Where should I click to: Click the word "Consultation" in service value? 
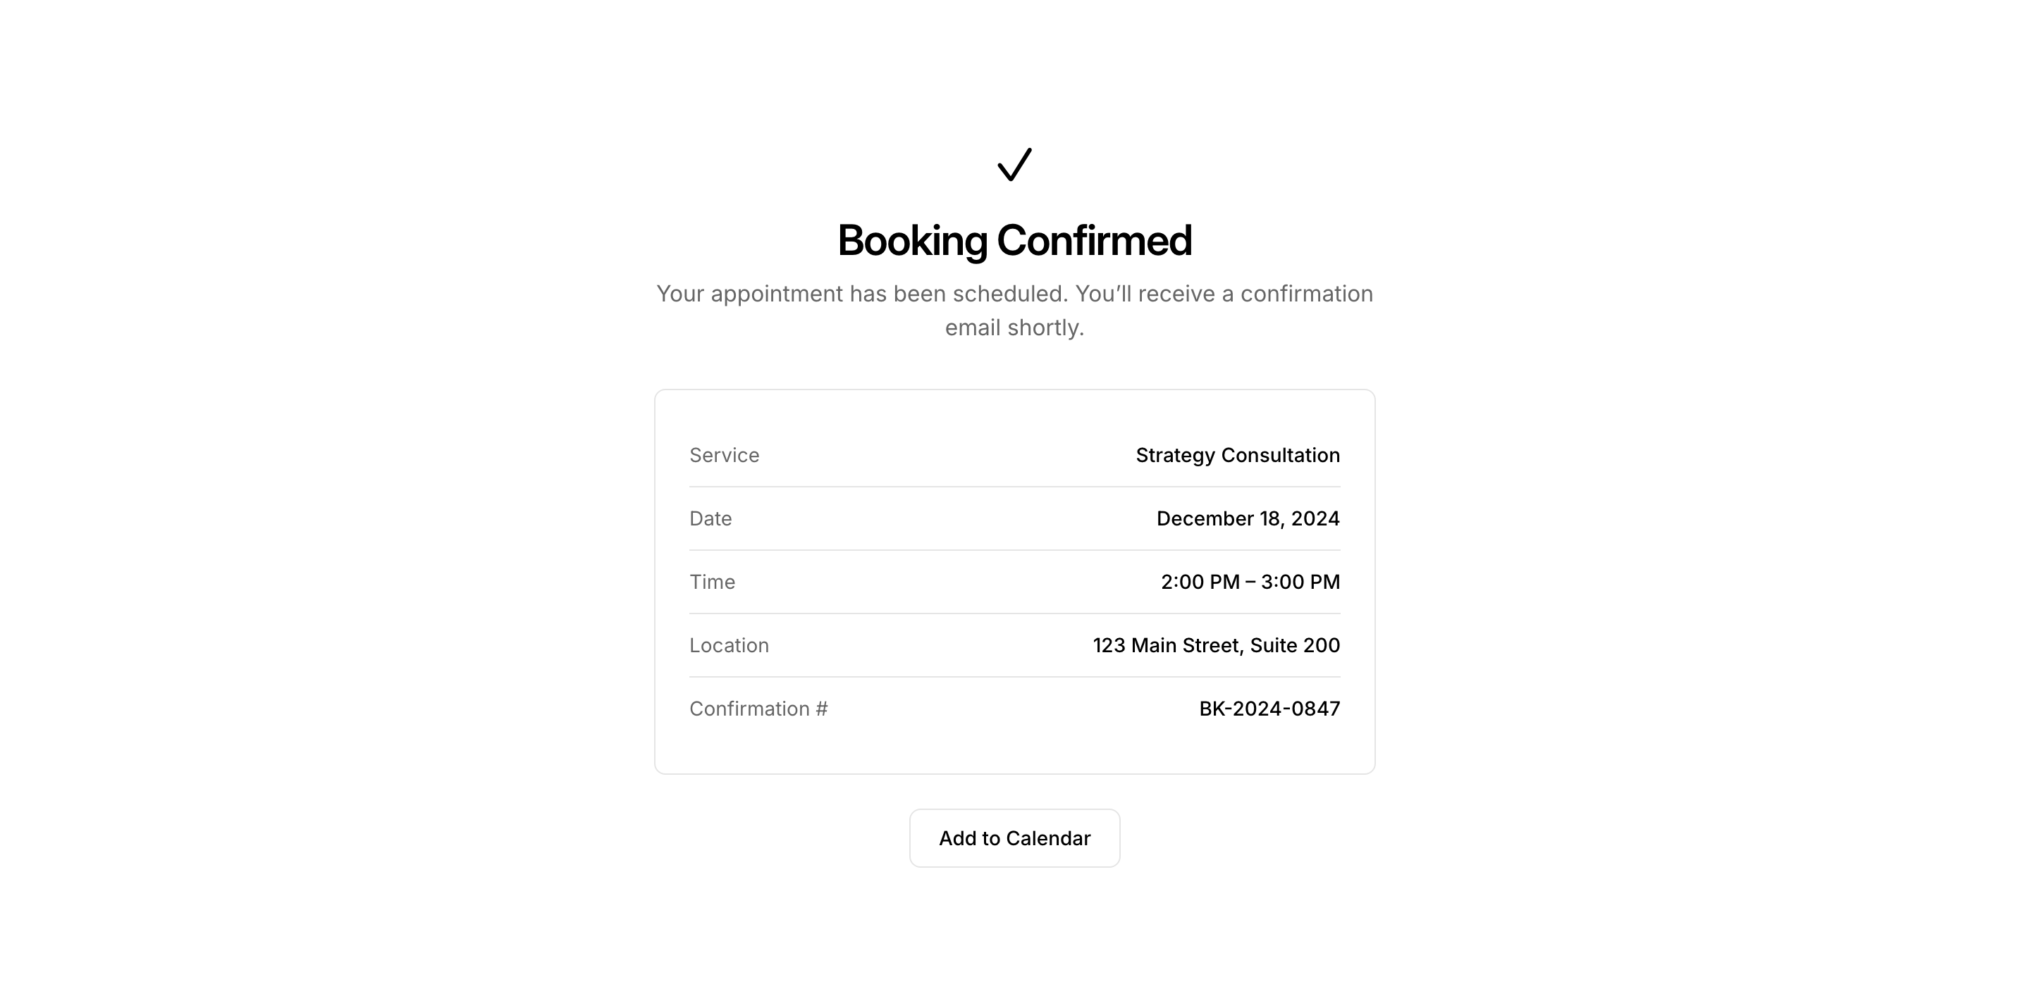pos(1280,455)
